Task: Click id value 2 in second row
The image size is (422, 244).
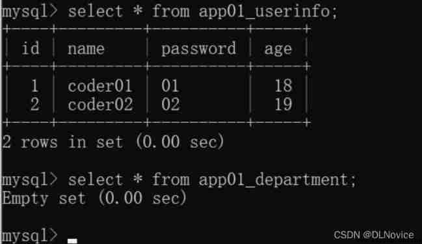Action: click(x=34, y=104)
